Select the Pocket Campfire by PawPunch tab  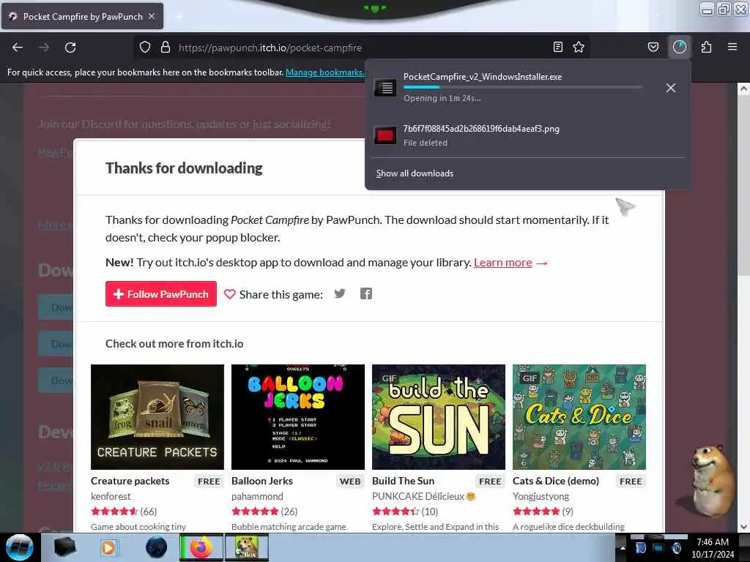point(82,16)
